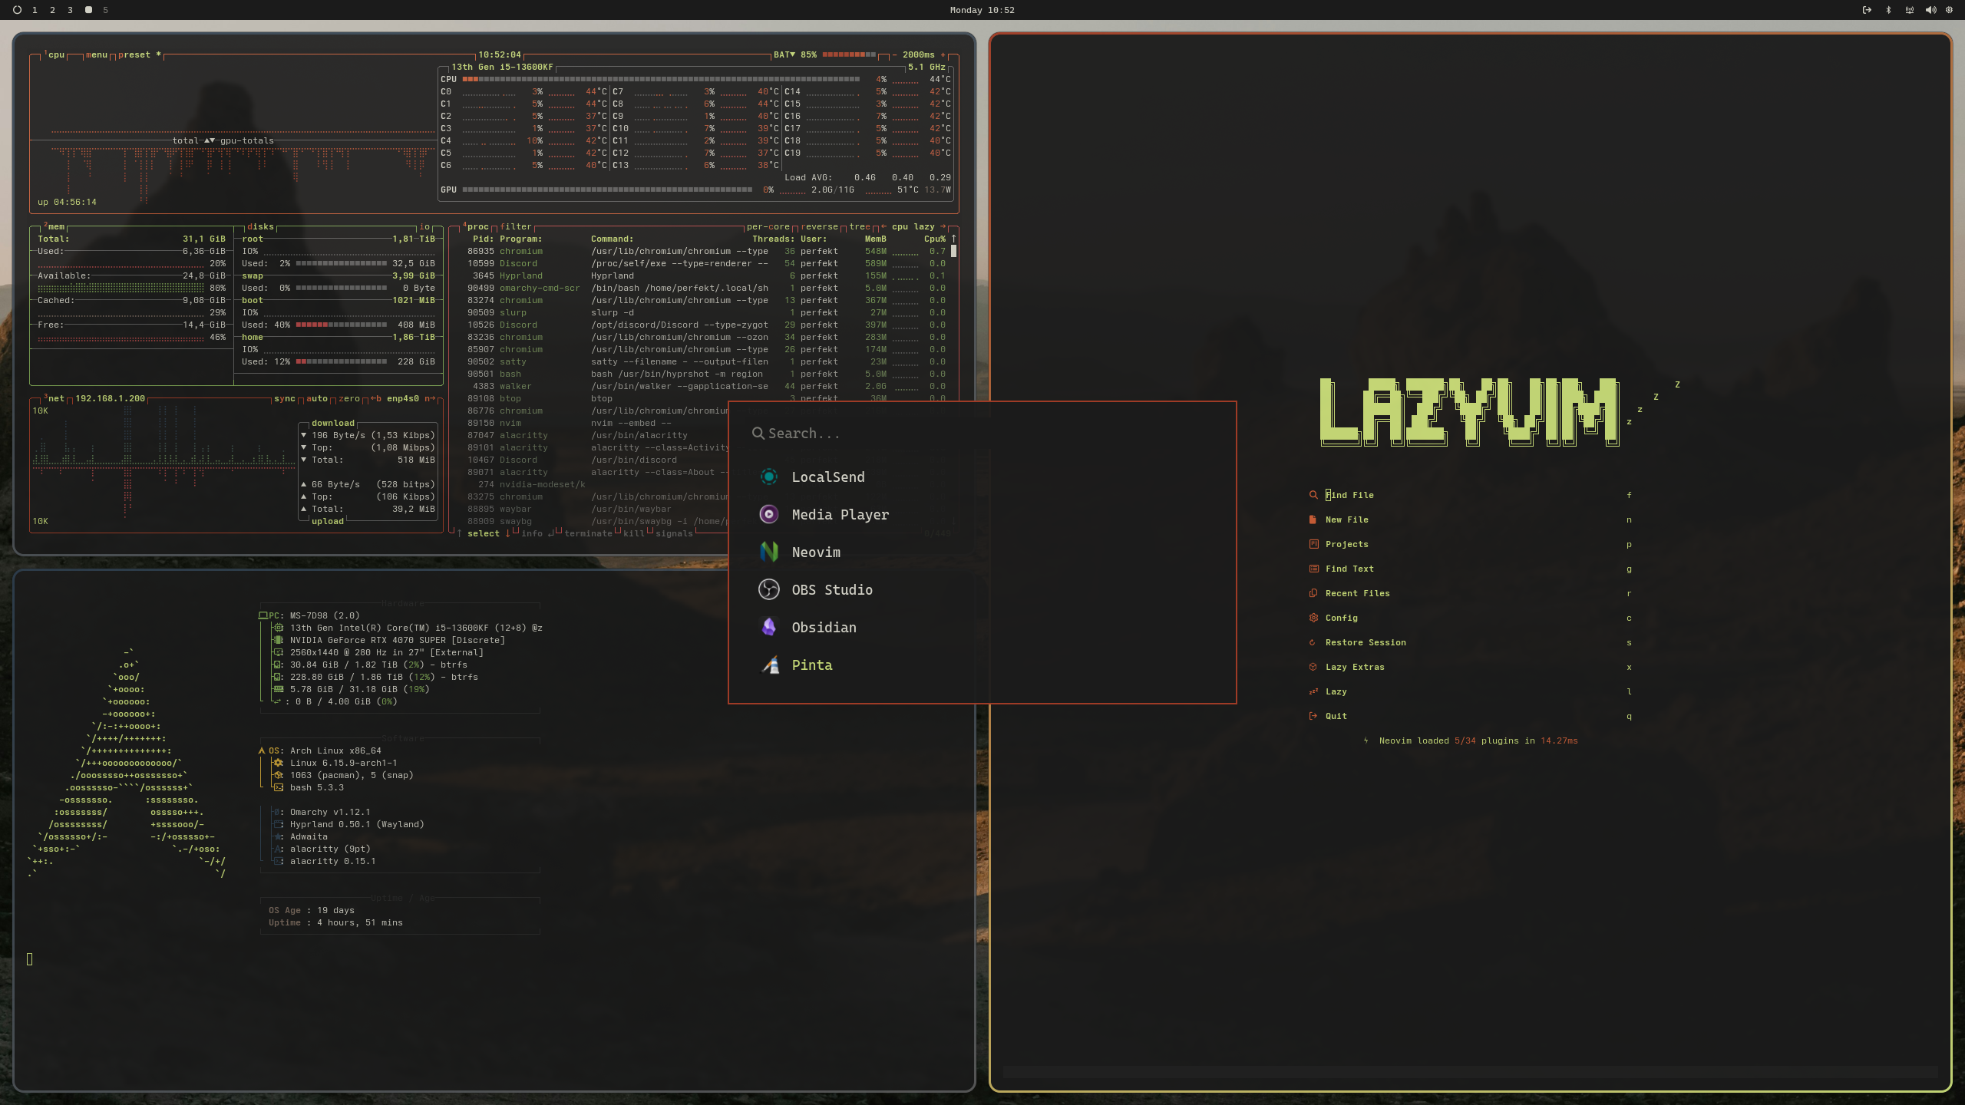This screenshot has width=1965, height=1105.
Task: Open the Omarchy menu logo in top bar
Action: click(17, 10)
